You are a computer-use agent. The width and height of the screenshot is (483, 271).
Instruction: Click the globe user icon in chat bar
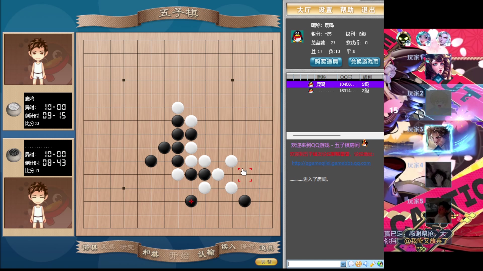tap(380, 264)
